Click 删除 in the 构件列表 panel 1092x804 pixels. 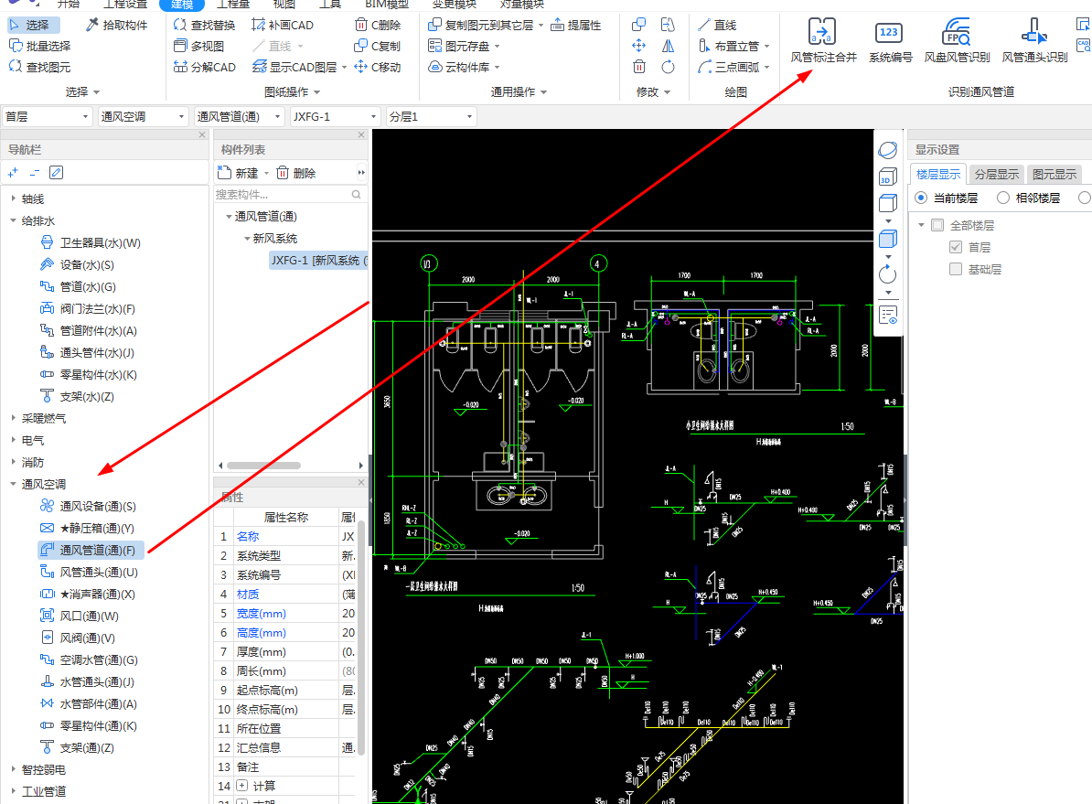(x=296, y=173)
